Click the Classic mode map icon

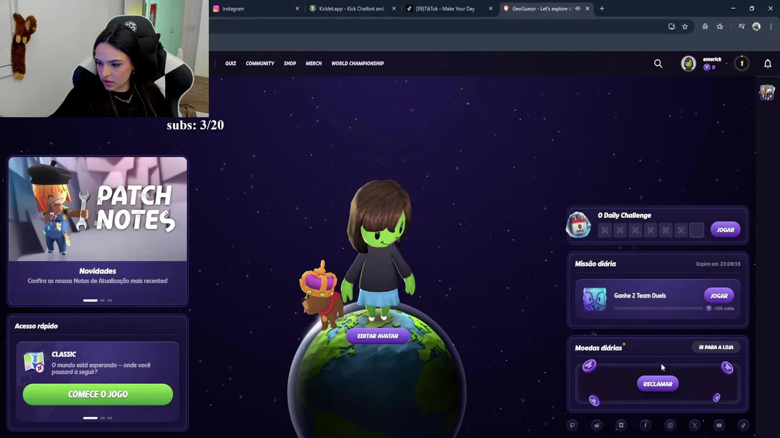(x=34, y=362)
